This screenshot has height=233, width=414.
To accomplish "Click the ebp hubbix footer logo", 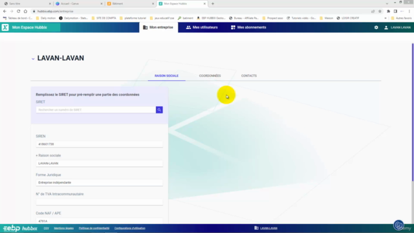I will tap(20, 228).
